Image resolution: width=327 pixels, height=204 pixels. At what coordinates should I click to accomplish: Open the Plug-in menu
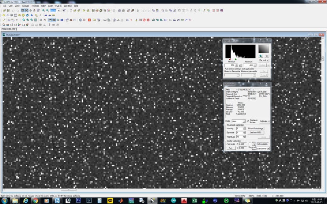click(59, 6)
